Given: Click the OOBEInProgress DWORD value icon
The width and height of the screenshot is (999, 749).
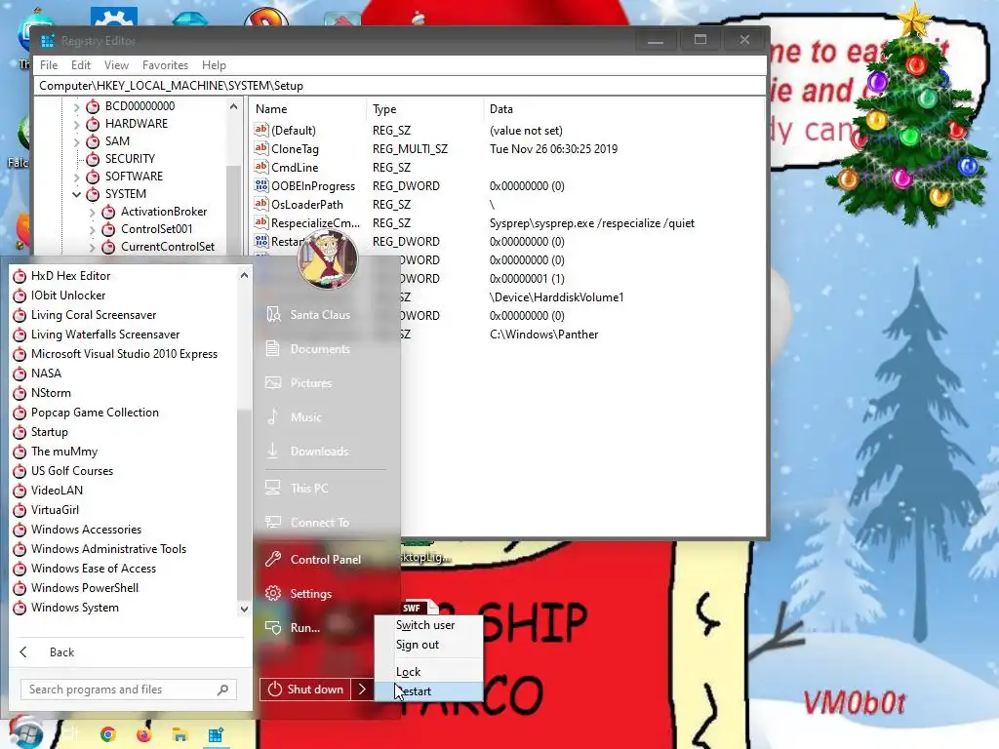Looking at the screenshot, I should click(x=261, y=186).
